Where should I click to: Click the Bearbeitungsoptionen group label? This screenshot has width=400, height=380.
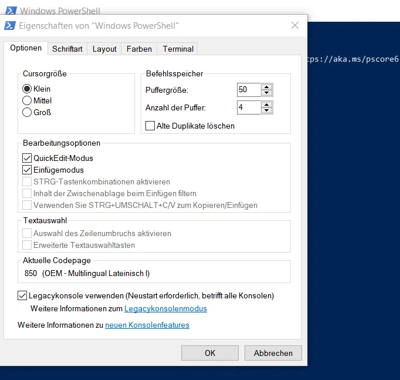coord(62,143)
